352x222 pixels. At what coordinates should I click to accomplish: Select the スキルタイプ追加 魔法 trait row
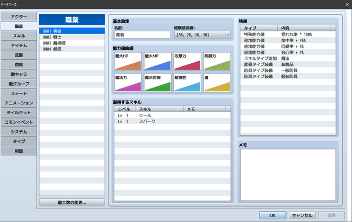(x=288, y=58)
